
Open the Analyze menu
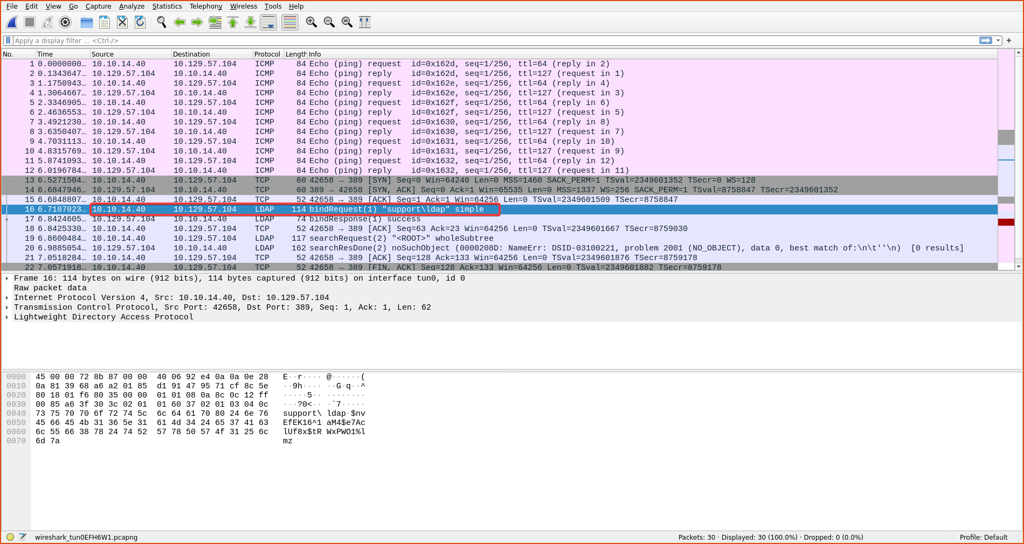[x=132, y=6]
